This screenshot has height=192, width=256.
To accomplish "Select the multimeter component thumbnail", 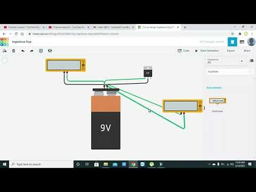I will point(218,101).
